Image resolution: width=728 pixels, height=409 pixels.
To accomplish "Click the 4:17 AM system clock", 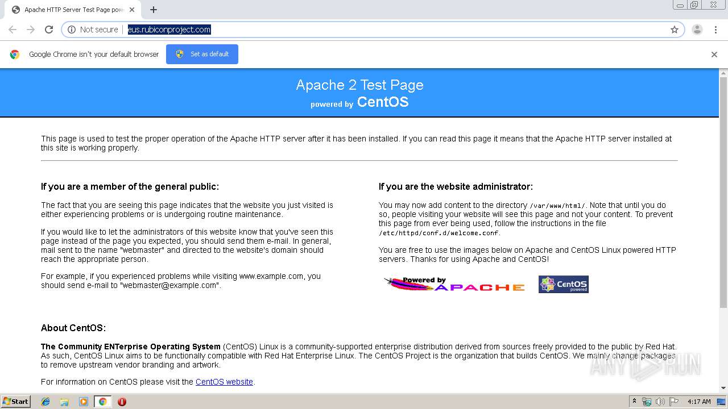I will [x=699, y=402].
